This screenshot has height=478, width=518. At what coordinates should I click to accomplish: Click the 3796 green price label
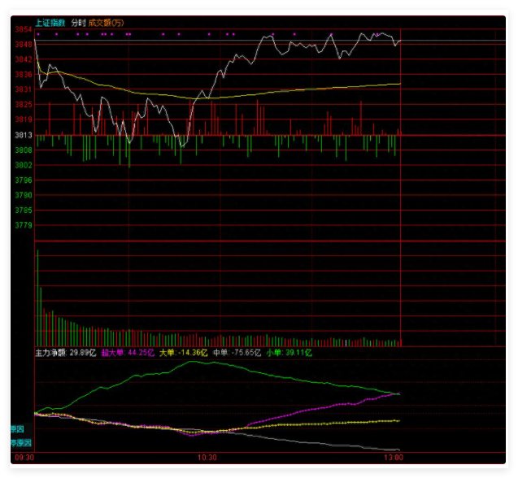click(x=24, y=180)
